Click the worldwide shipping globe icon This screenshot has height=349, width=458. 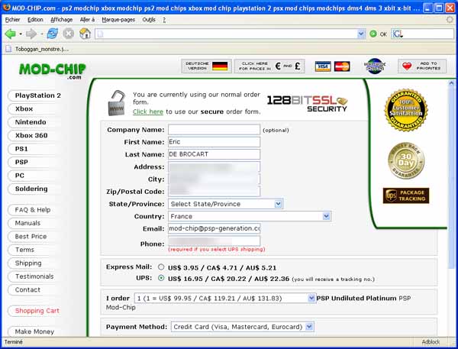[x=375, y=66]
